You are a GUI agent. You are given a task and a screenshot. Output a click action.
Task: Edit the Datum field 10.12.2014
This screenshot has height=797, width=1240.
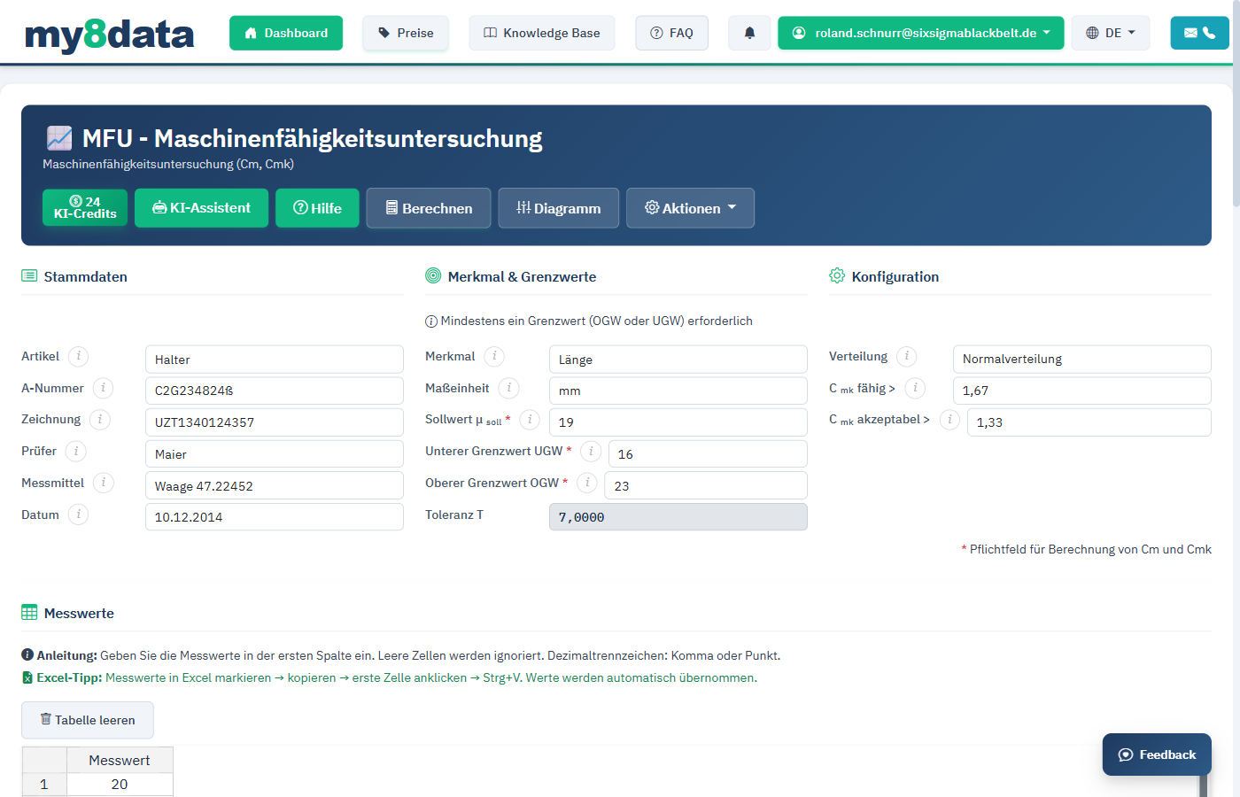coord(274,517)
